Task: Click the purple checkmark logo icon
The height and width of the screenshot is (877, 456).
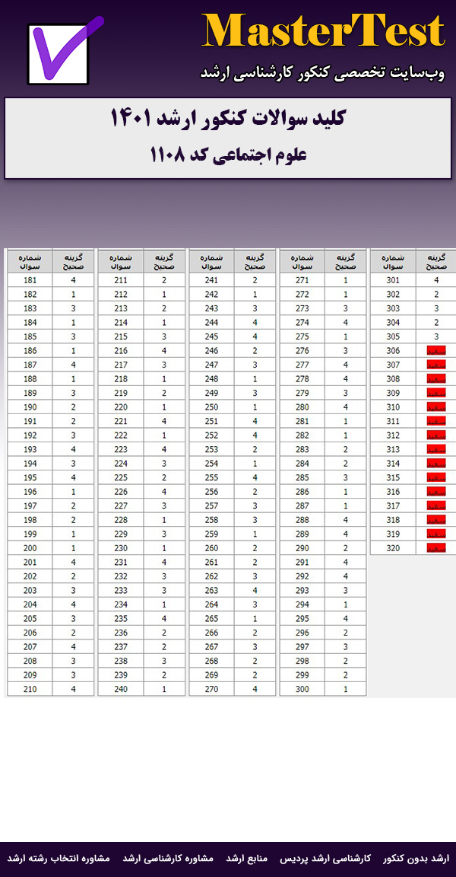Action: (63, 51)
